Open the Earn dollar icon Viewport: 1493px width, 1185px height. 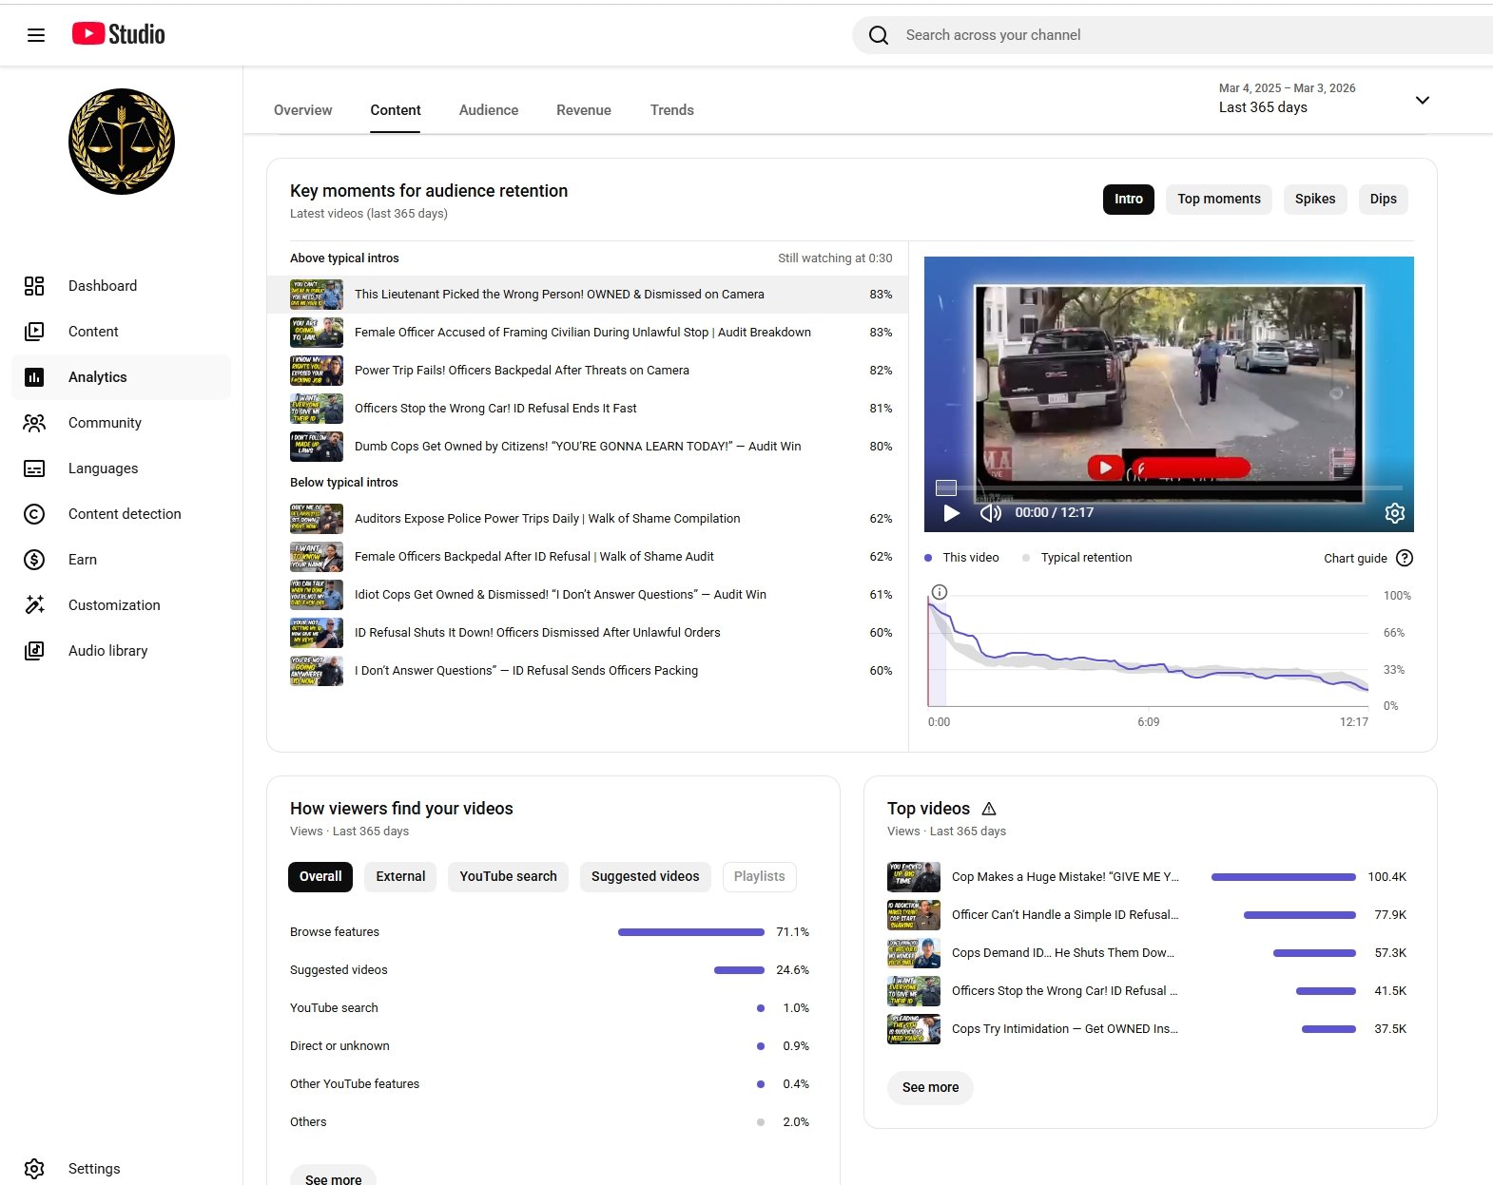click(x=34, y=560)
